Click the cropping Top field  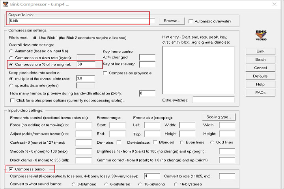coord(152,134)
